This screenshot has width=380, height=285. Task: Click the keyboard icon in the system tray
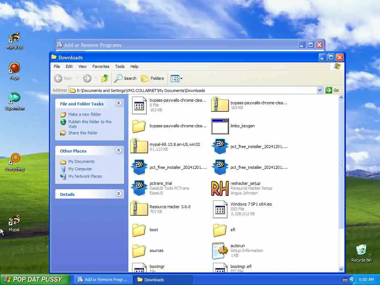[345, 280]
